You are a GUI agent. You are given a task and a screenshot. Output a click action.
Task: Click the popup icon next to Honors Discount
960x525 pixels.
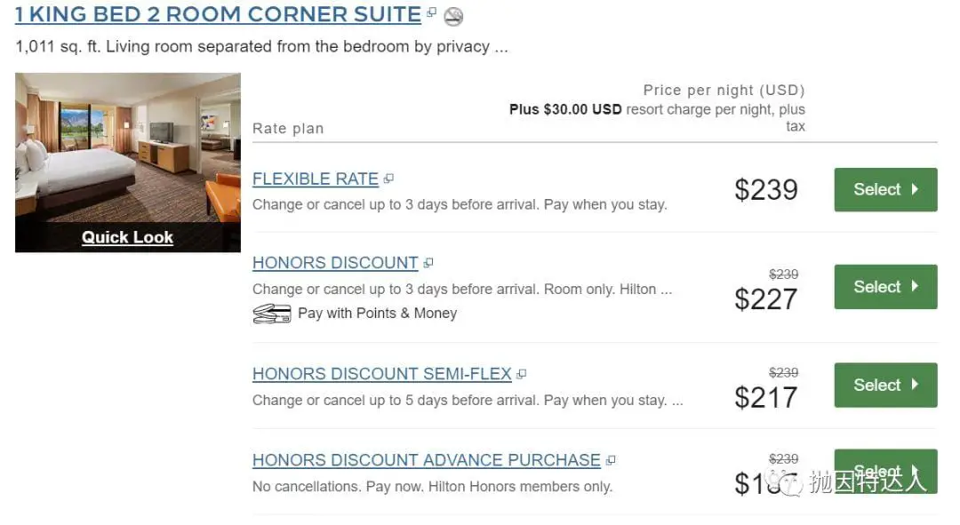(428, 263)
